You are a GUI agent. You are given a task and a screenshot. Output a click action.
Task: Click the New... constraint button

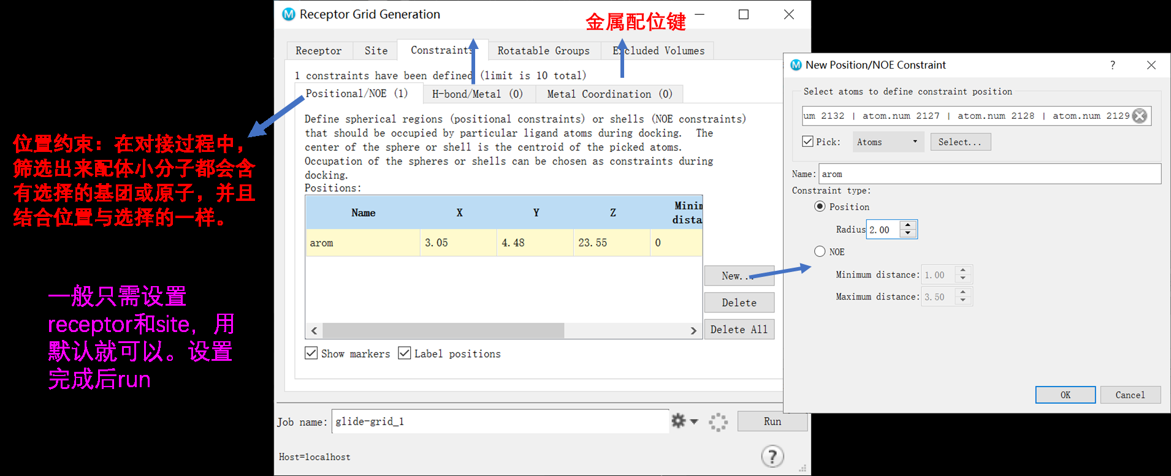tap(739, 276)
